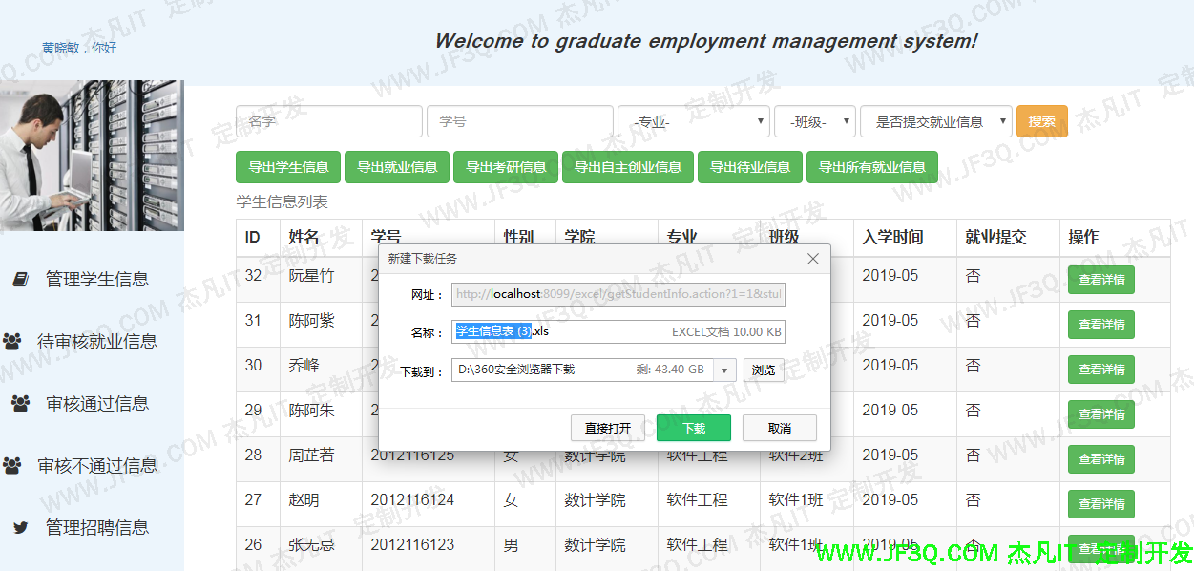This screenshot has width=1194, height=571.
Task: Click the 导出学生信息 export button
Action: tap(288, 166)
